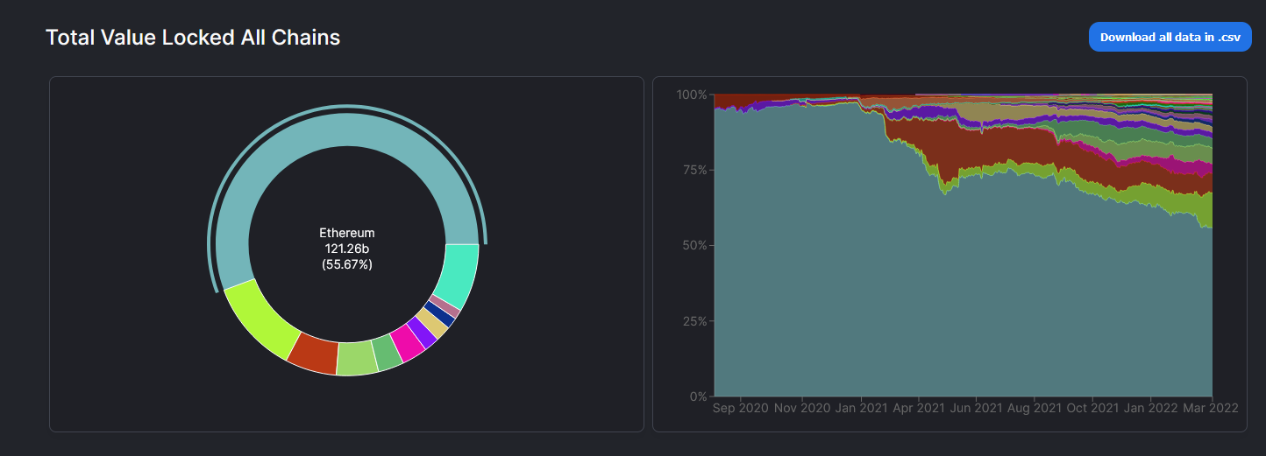
Task: Click the Mar 2022 x-axis label
Action: click(x=1210, y=408)
